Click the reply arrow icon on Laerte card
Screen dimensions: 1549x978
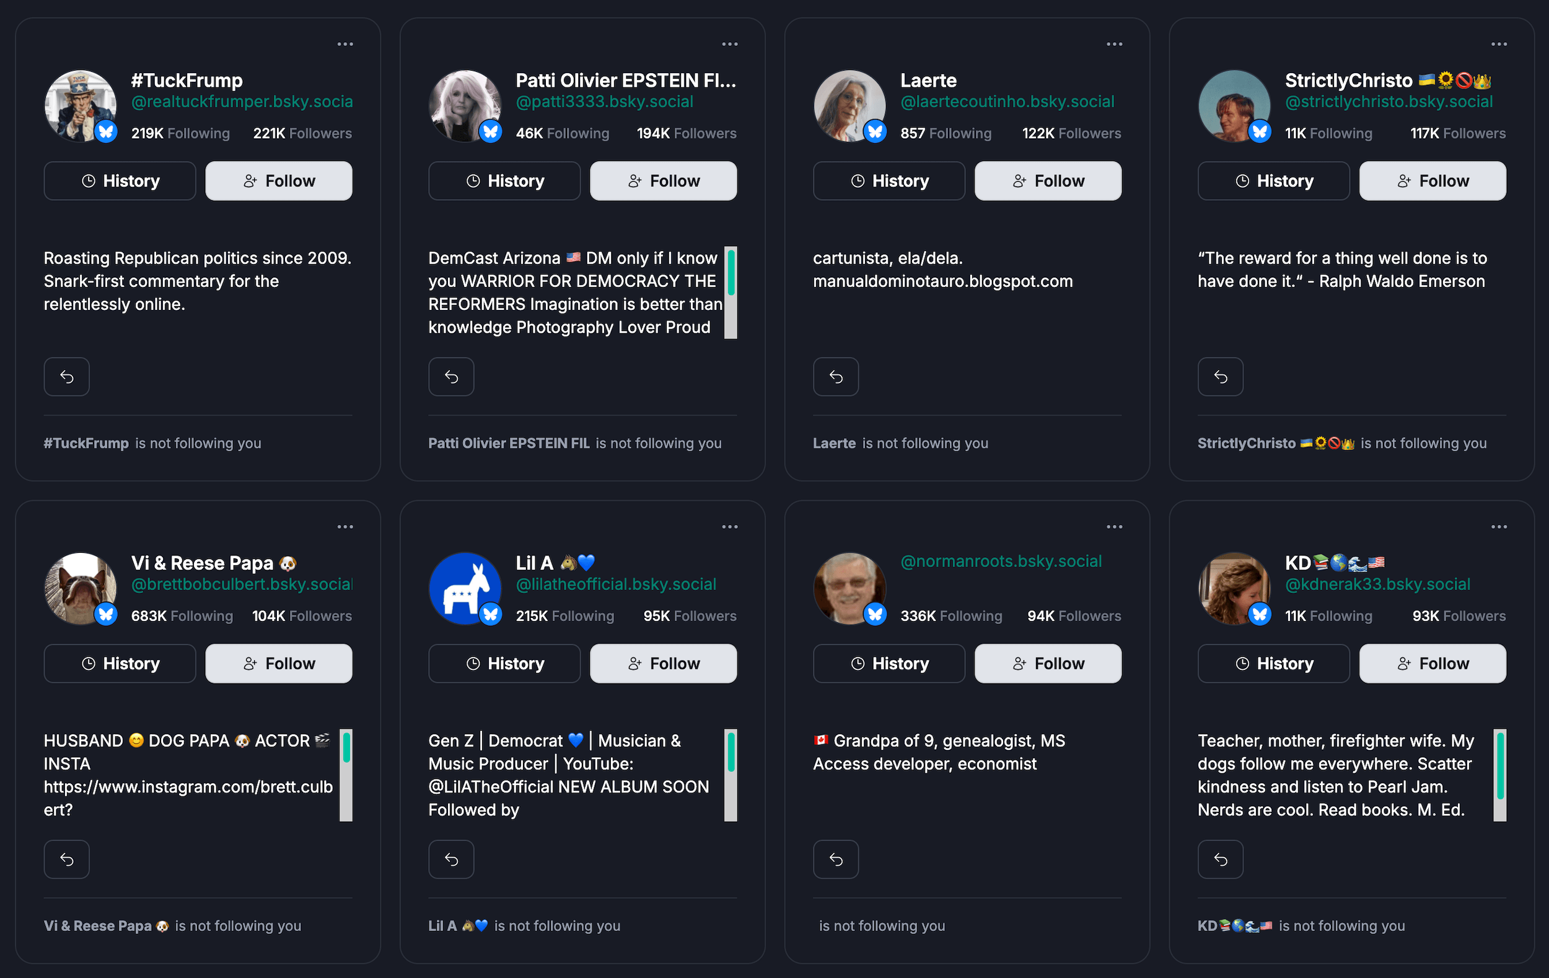pos(836,376)
